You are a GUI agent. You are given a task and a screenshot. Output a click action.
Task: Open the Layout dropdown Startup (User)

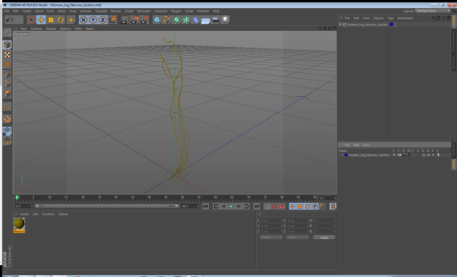[x=433, y=11]
